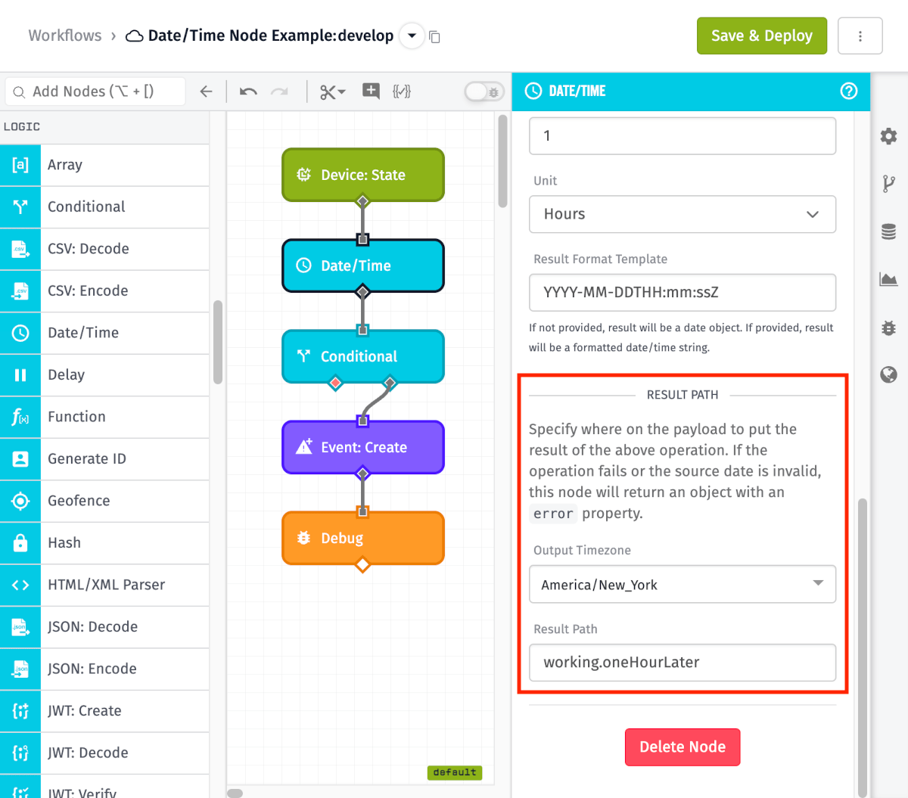Open Date/Time node help icon
The image size is (908, 798).
(x=849, y=91)
